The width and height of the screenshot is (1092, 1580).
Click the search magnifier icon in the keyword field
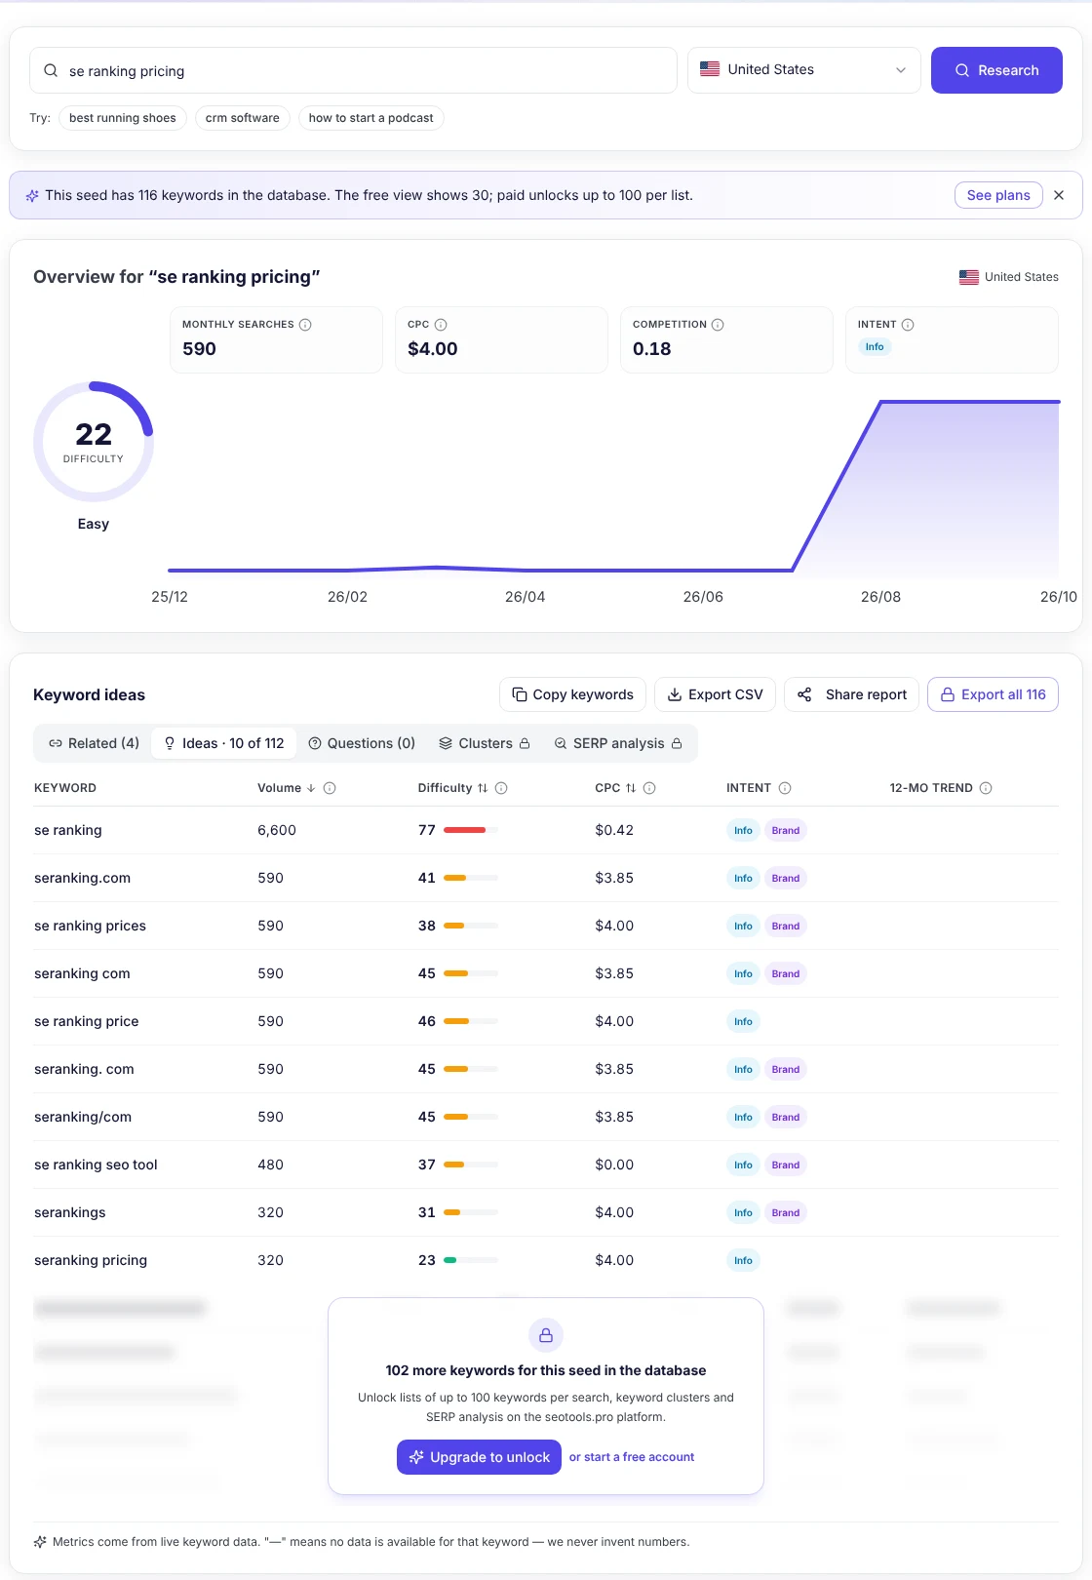tap(51, 70)
